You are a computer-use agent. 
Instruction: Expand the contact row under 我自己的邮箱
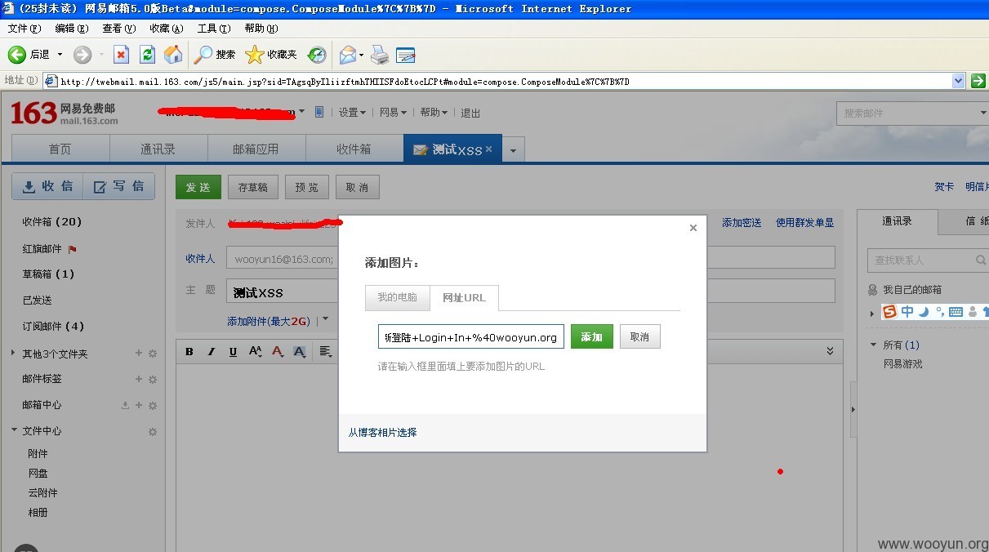[873, 314]
